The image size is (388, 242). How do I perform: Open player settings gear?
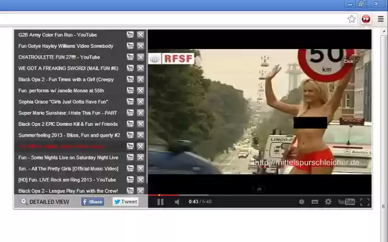pyautogui.click(x=328, y=201)
